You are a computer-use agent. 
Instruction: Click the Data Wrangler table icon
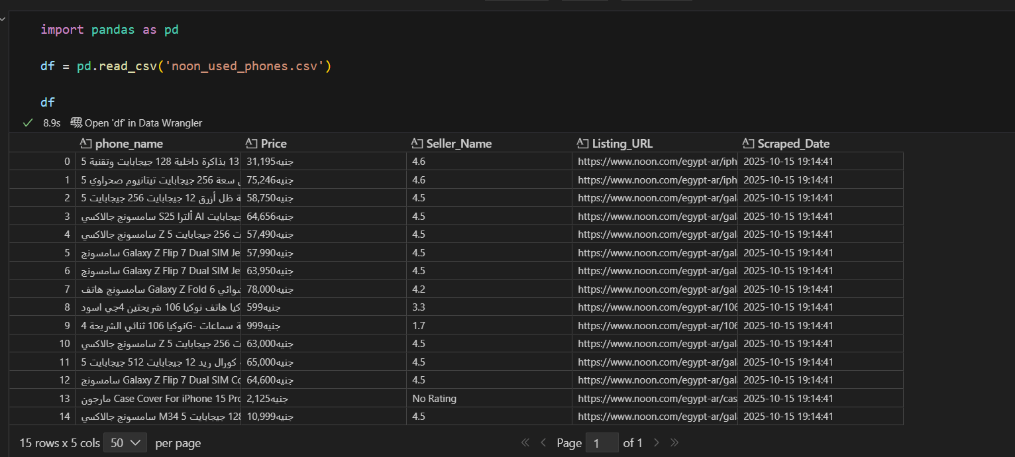click(76, 123)
